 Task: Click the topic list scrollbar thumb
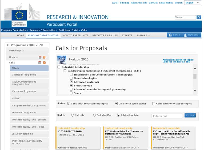pyautogui.click(x=195, y=76)
